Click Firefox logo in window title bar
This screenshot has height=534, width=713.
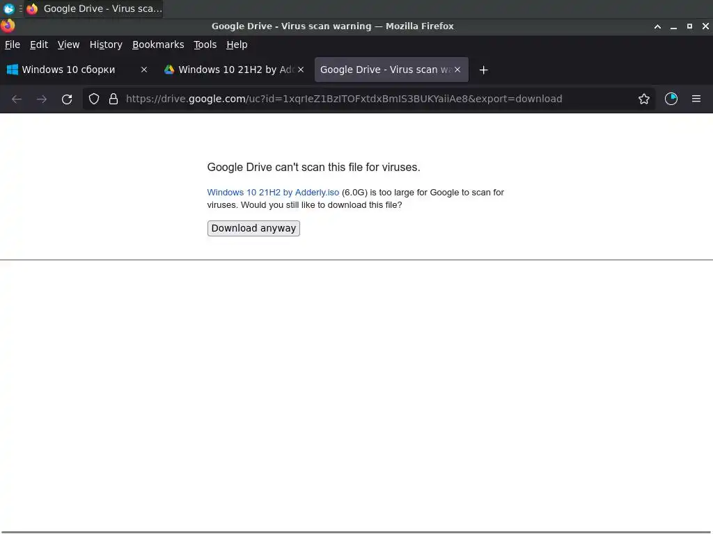click(x=8, y=26)
